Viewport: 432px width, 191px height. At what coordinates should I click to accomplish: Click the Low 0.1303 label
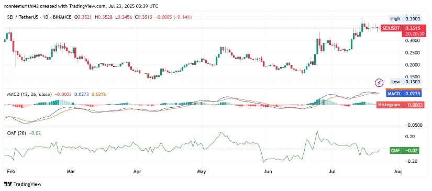click(406, 82)
